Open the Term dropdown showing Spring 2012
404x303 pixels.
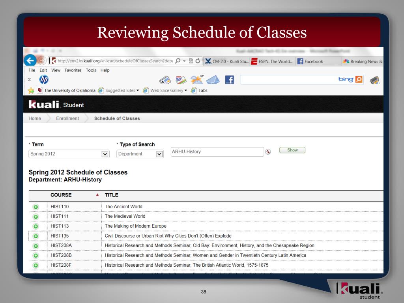click(x=69, y=154)
